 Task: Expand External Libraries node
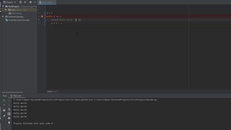click(x=3, y=17)
